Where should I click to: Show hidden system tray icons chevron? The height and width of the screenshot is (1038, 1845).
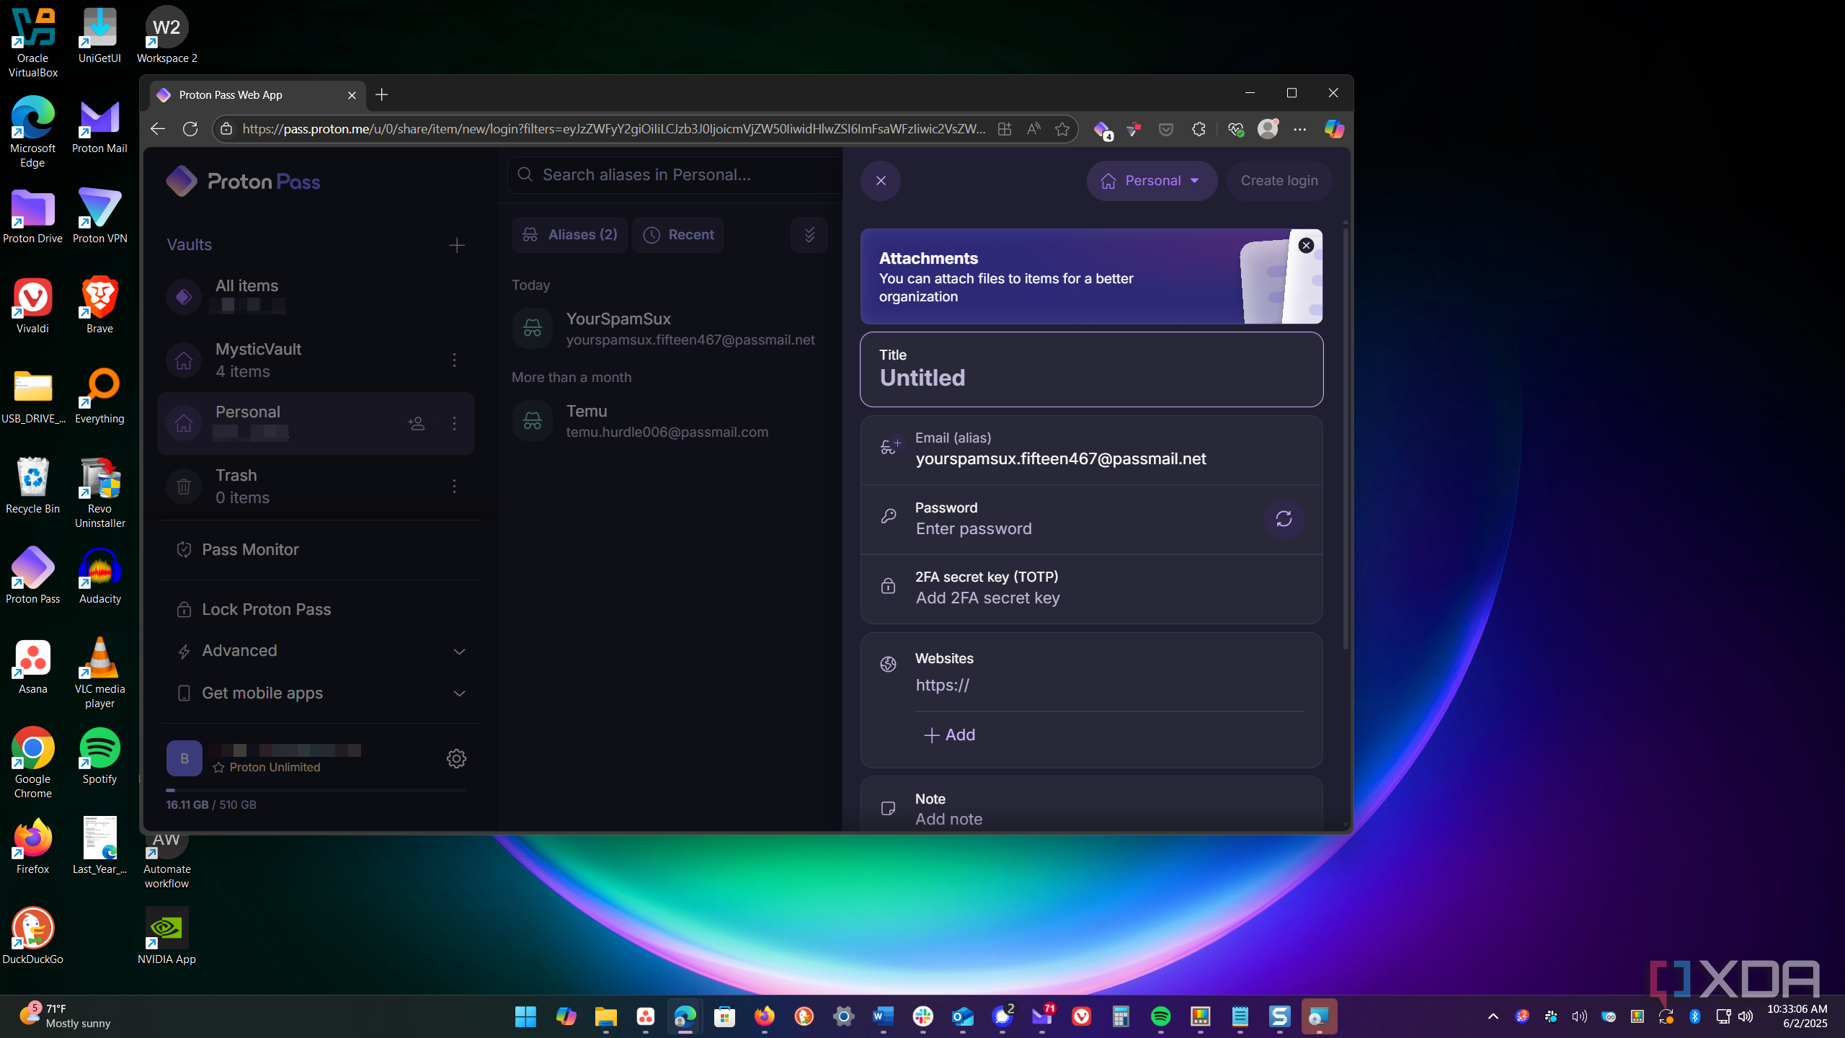pos(1493,1016)
